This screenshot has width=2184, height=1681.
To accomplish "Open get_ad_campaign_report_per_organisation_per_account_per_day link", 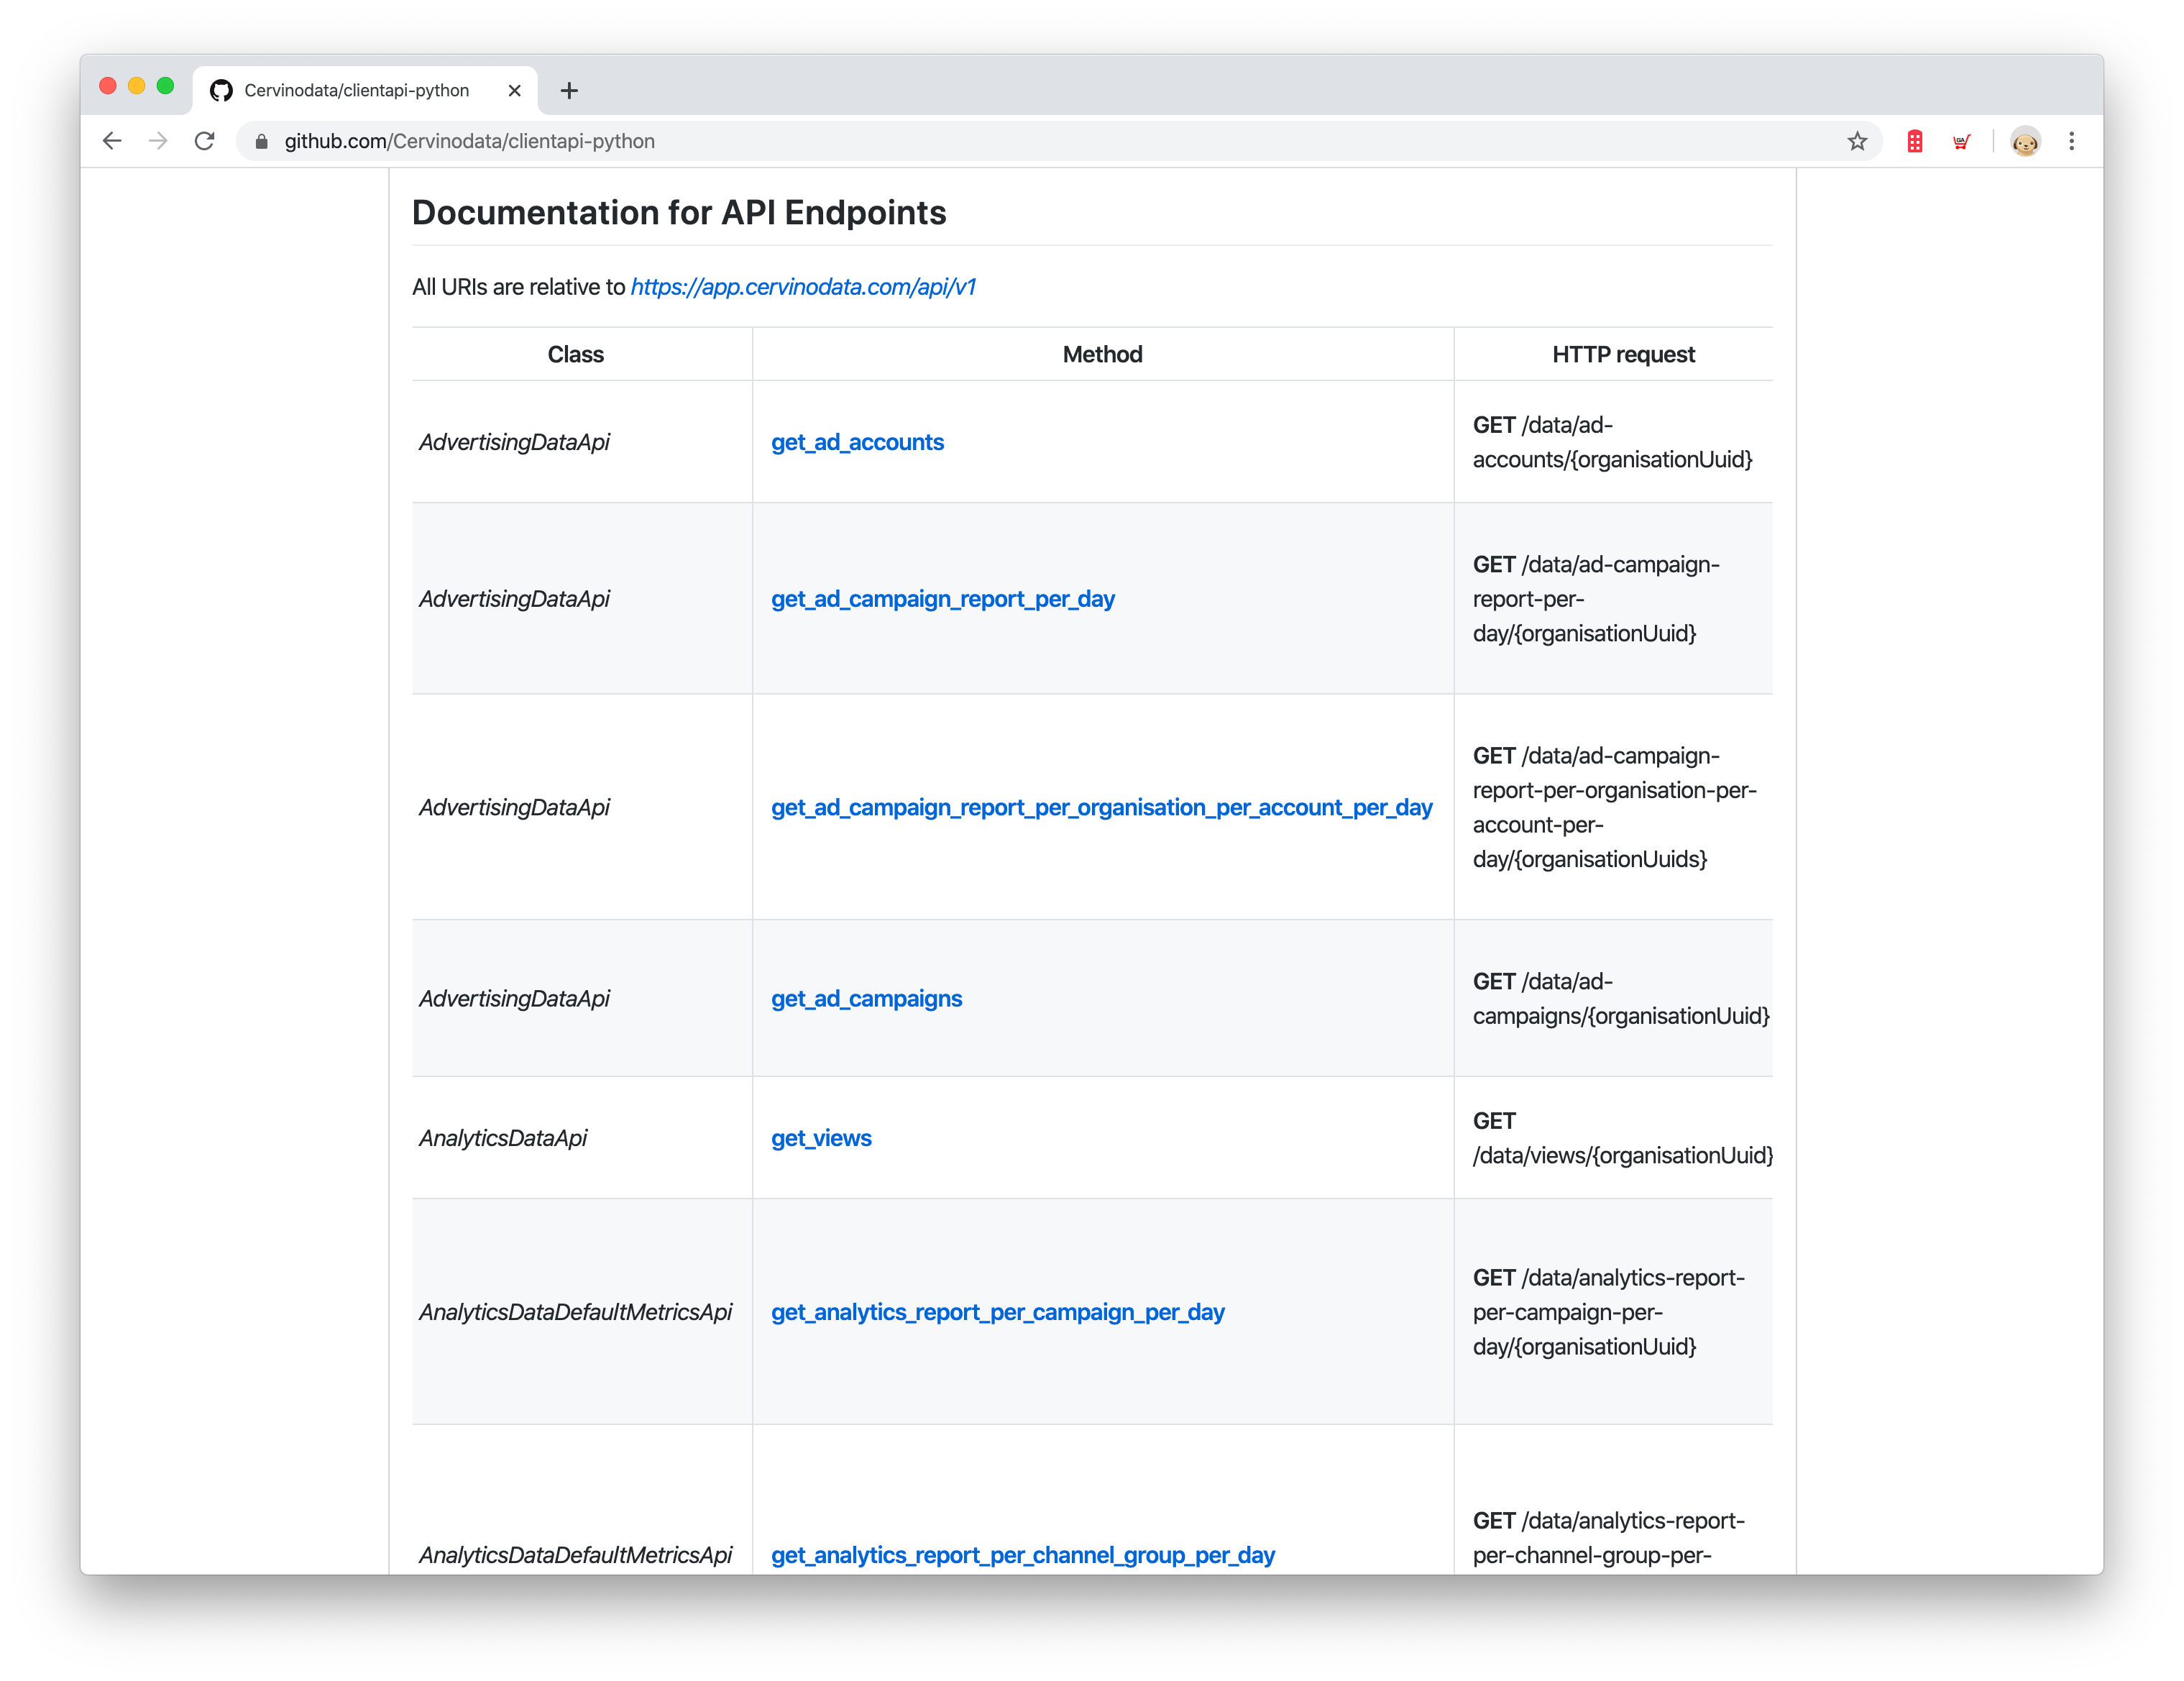I will (x=1101, y=807).
